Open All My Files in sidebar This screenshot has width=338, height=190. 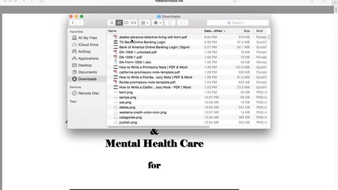[x=87, y=37]
